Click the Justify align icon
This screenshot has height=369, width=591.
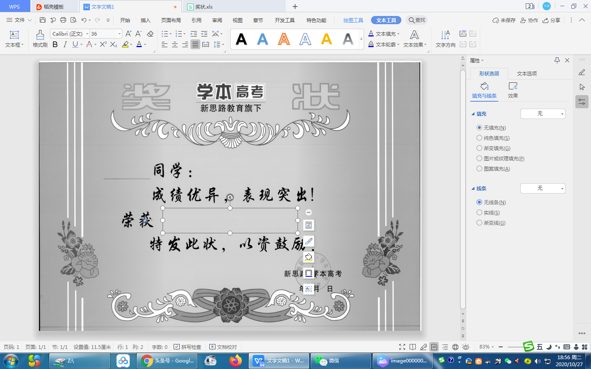(x=195, y=44)
